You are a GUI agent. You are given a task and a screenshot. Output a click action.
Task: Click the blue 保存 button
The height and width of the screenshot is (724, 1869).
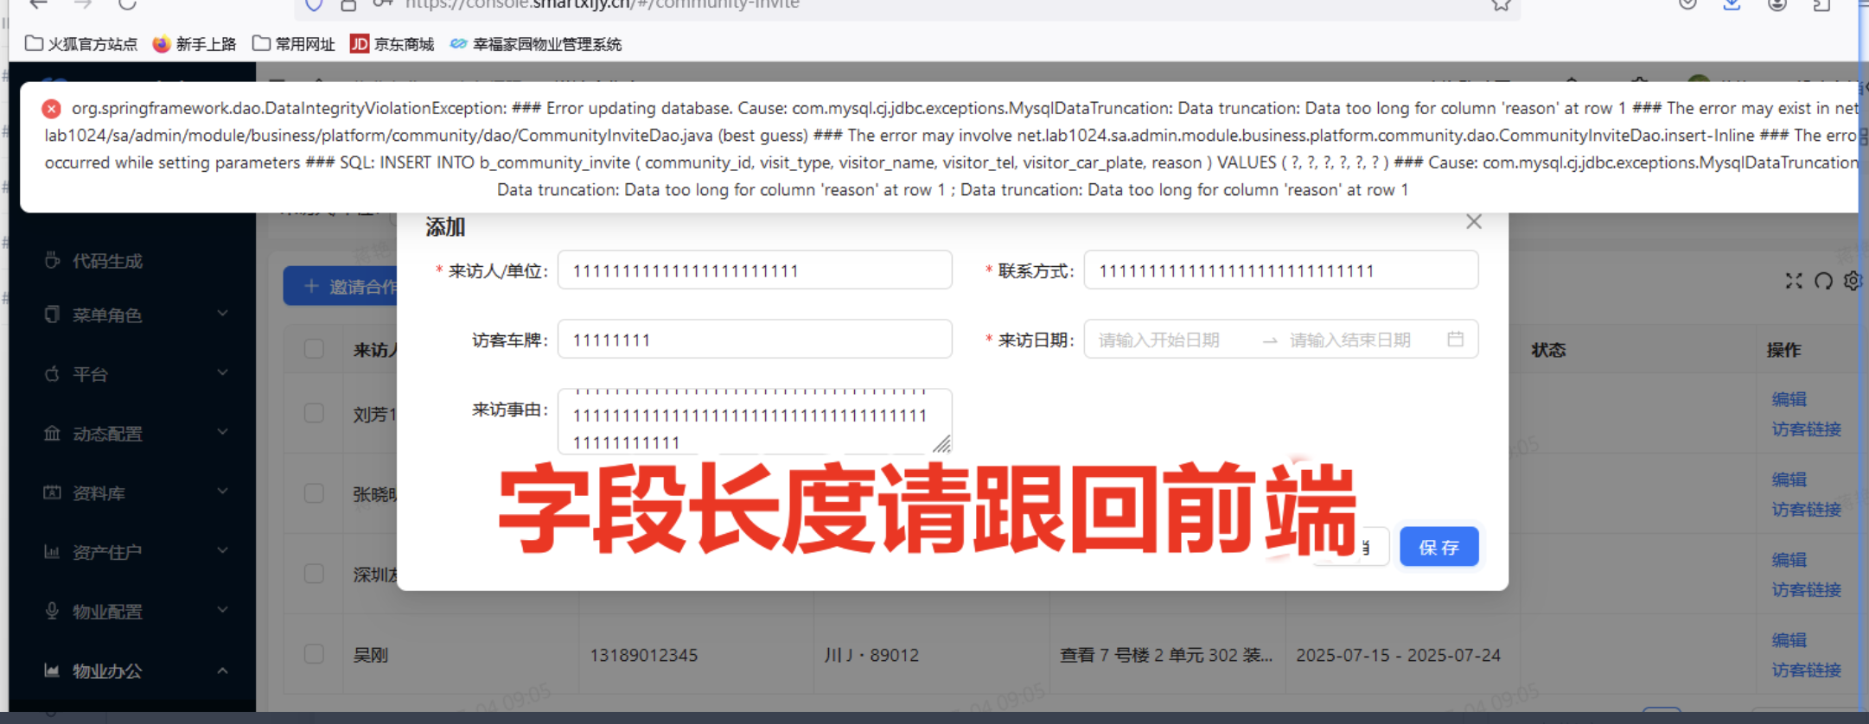coord(1439,547)
